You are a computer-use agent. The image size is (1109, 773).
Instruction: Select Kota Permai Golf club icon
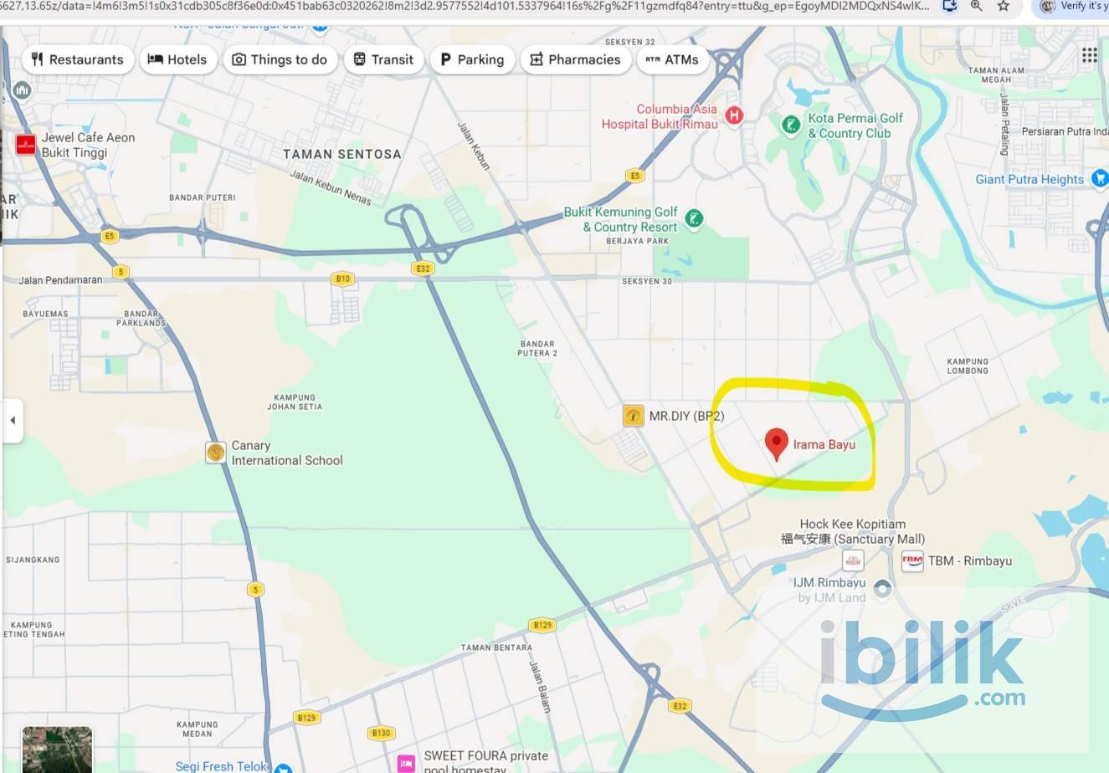point(790,125)
